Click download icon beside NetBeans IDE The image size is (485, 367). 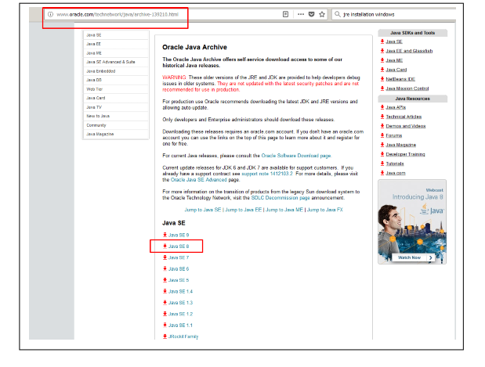(382, 79)
